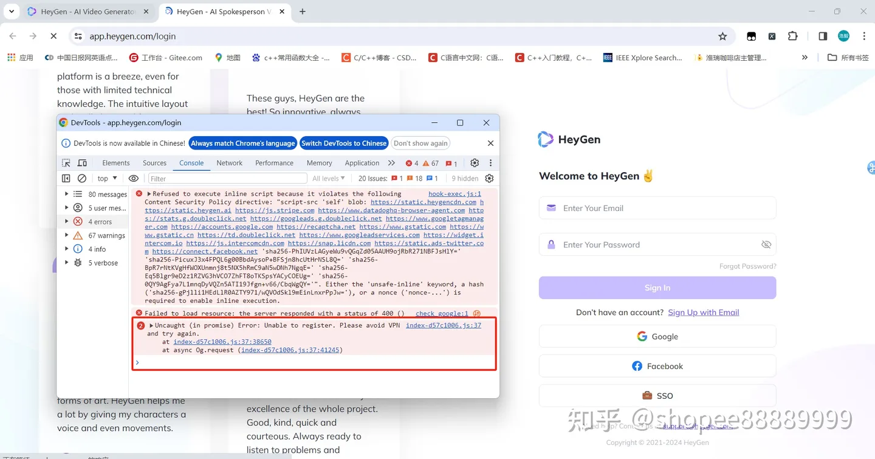Open the All levels log filter dropdown

click(329, 178)
